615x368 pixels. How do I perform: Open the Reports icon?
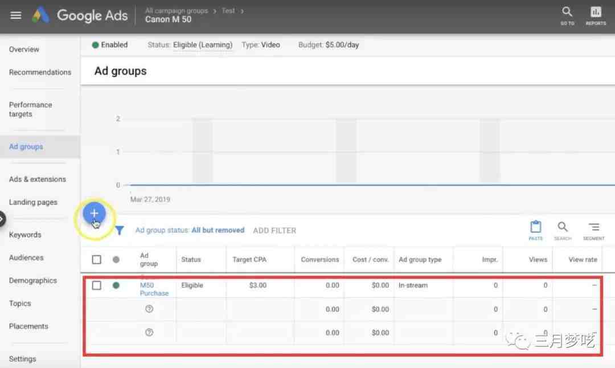596,15
